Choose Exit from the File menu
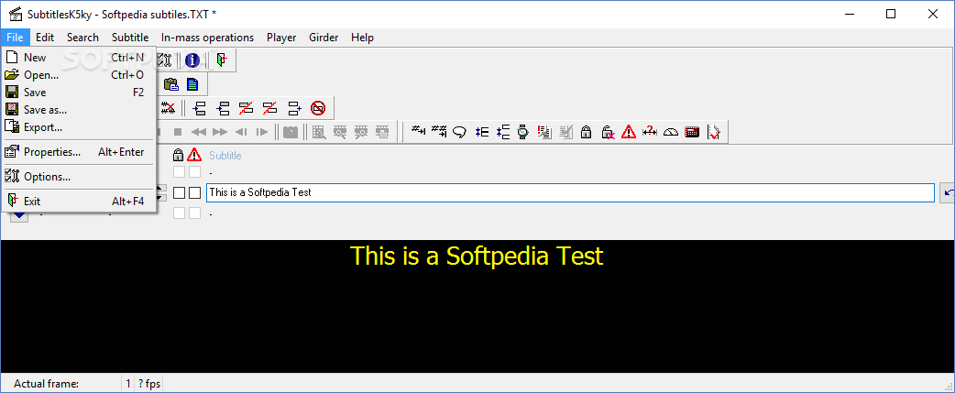Viewport: 955px width, 393px height. (79, 202)
